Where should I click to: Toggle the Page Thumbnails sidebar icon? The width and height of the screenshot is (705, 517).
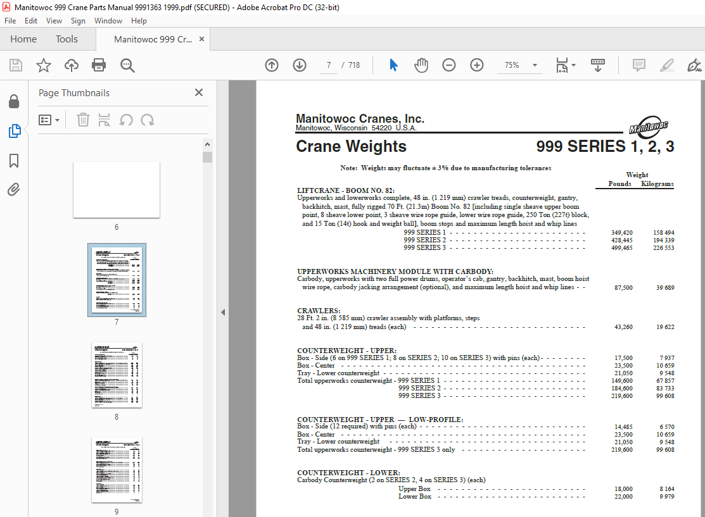pyautogui.click(x=15, y=131)
